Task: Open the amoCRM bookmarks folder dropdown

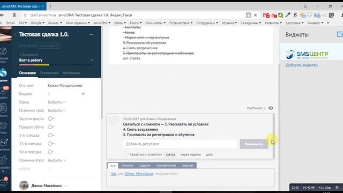Action: point(102,23)
